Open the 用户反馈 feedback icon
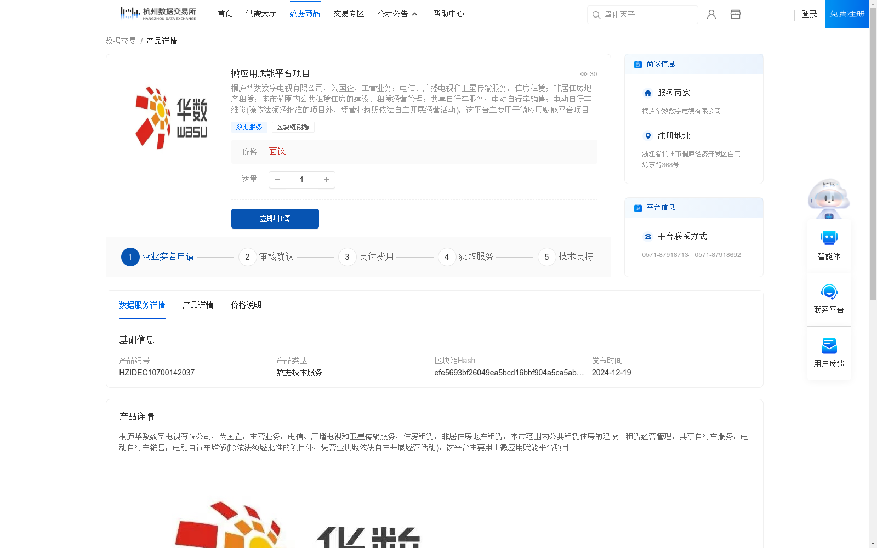This screenshot has width=877, height=548. coord(829,345)
